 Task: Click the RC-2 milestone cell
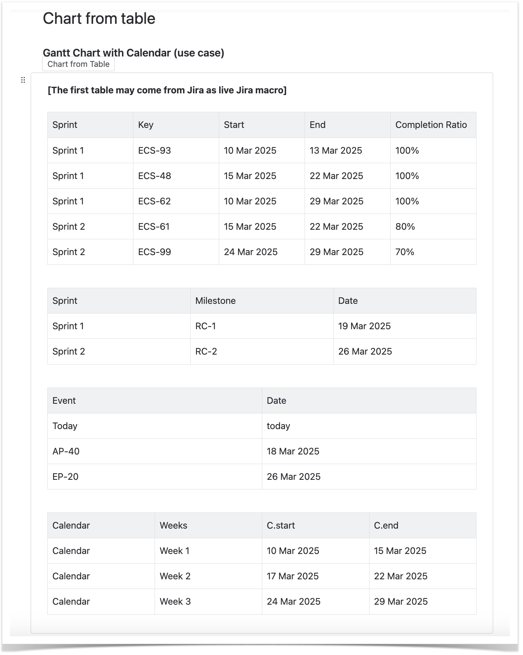click(206, 352)
